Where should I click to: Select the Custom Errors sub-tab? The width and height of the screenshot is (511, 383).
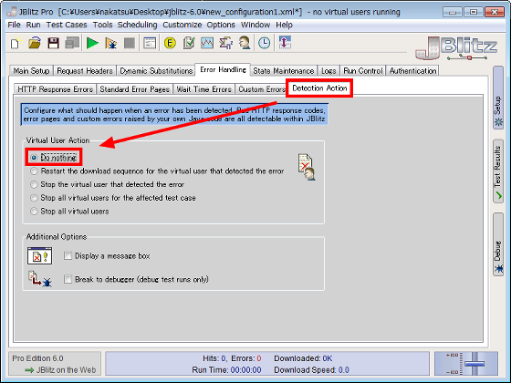(x=261, y=89)
